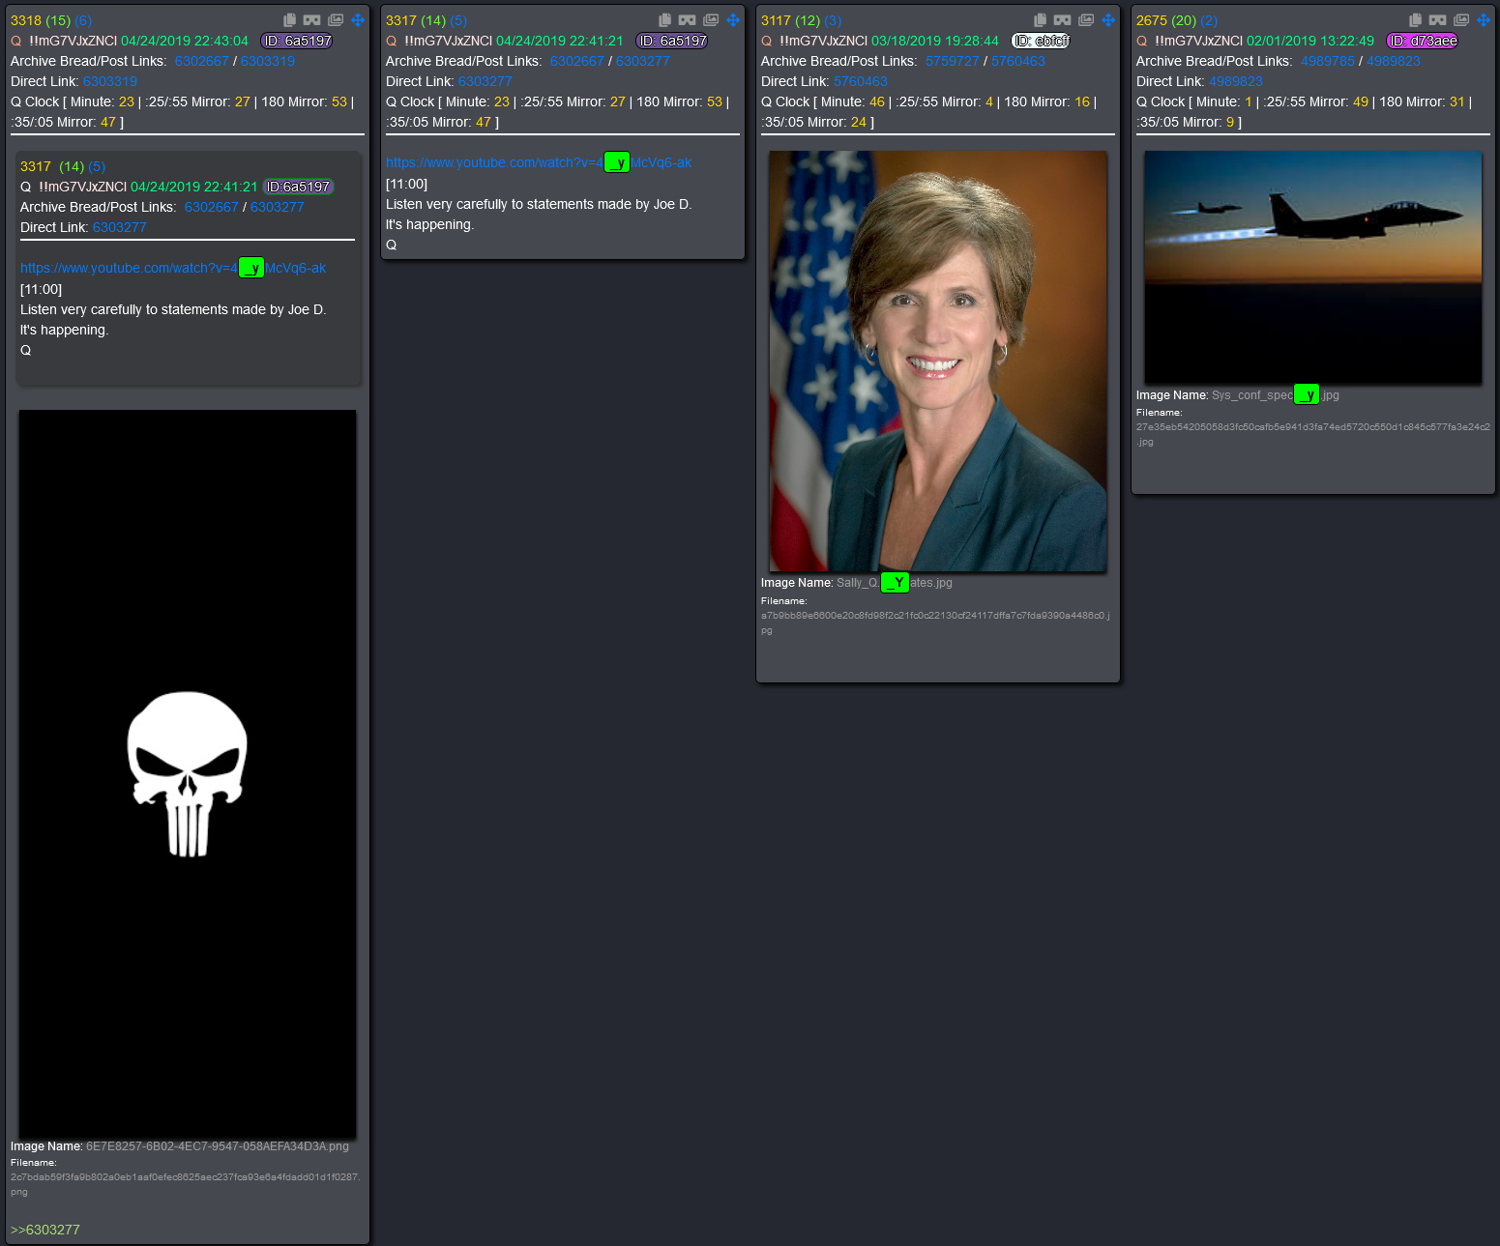Click post number 2675 title
Image resolution: width=1500 pixels, height=1246 pixels.
click(1152, 20)
